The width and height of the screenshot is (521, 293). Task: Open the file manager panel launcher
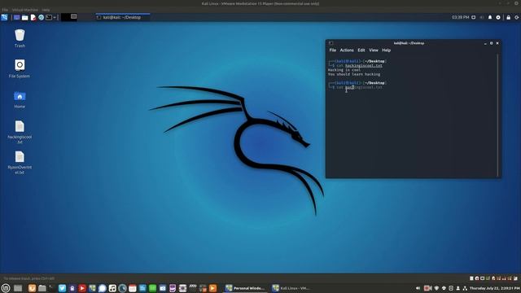[x=25, y=17]
